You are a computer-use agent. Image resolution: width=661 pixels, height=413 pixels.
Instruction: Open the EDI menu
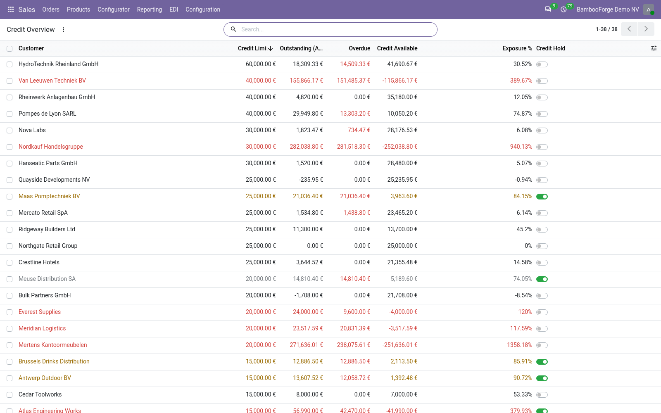point(174,9)
